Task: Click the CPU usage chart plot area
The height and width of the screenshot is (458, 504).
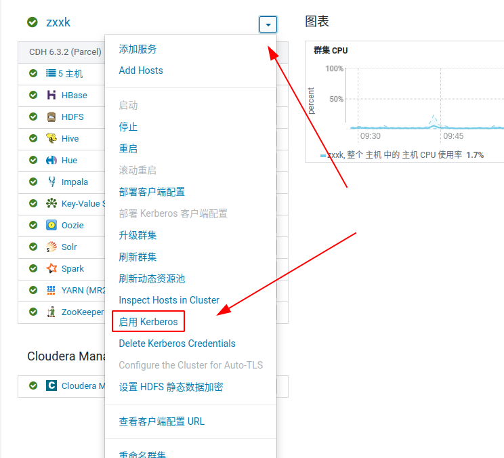Action: [425, 98]
